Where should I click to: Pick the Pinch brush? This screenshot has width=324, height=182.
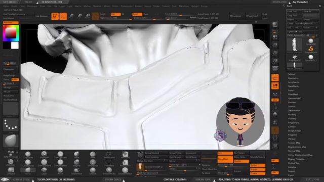pos(60,171)
